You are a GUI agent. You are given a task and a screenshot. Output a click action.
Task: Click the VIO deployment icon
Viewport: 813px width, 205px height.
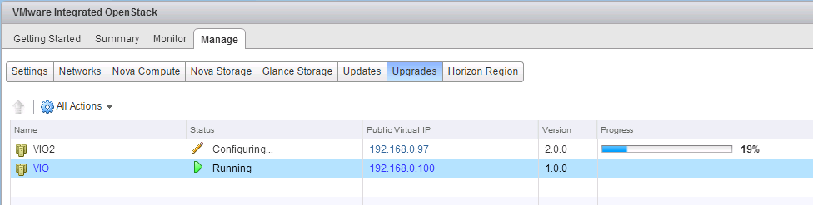pos(21,168)
